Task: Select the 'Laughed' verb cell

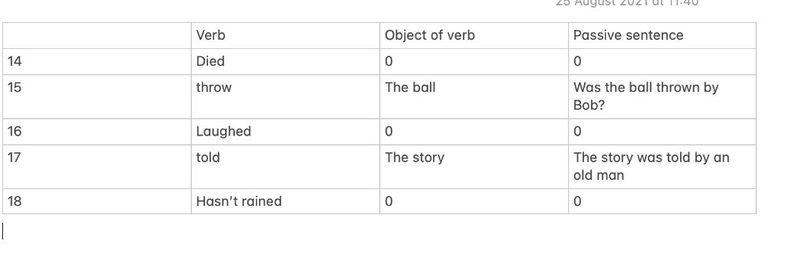Action: [x=286, y=132]
